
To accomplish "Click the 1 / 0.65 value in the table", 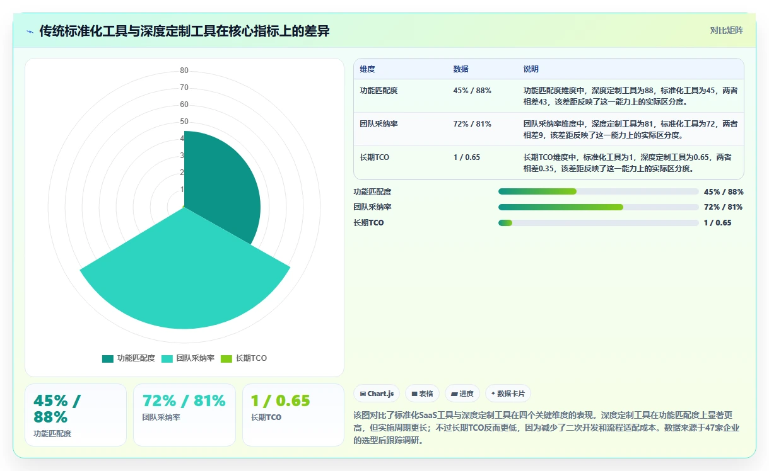I will (x=466, y=157).
